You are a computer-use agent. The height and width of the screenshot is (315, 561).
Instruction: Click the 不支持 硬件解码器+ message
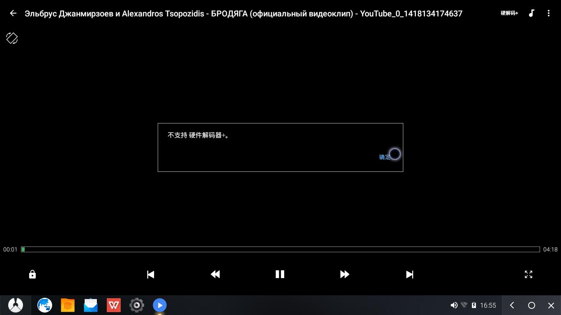point(199,135)
